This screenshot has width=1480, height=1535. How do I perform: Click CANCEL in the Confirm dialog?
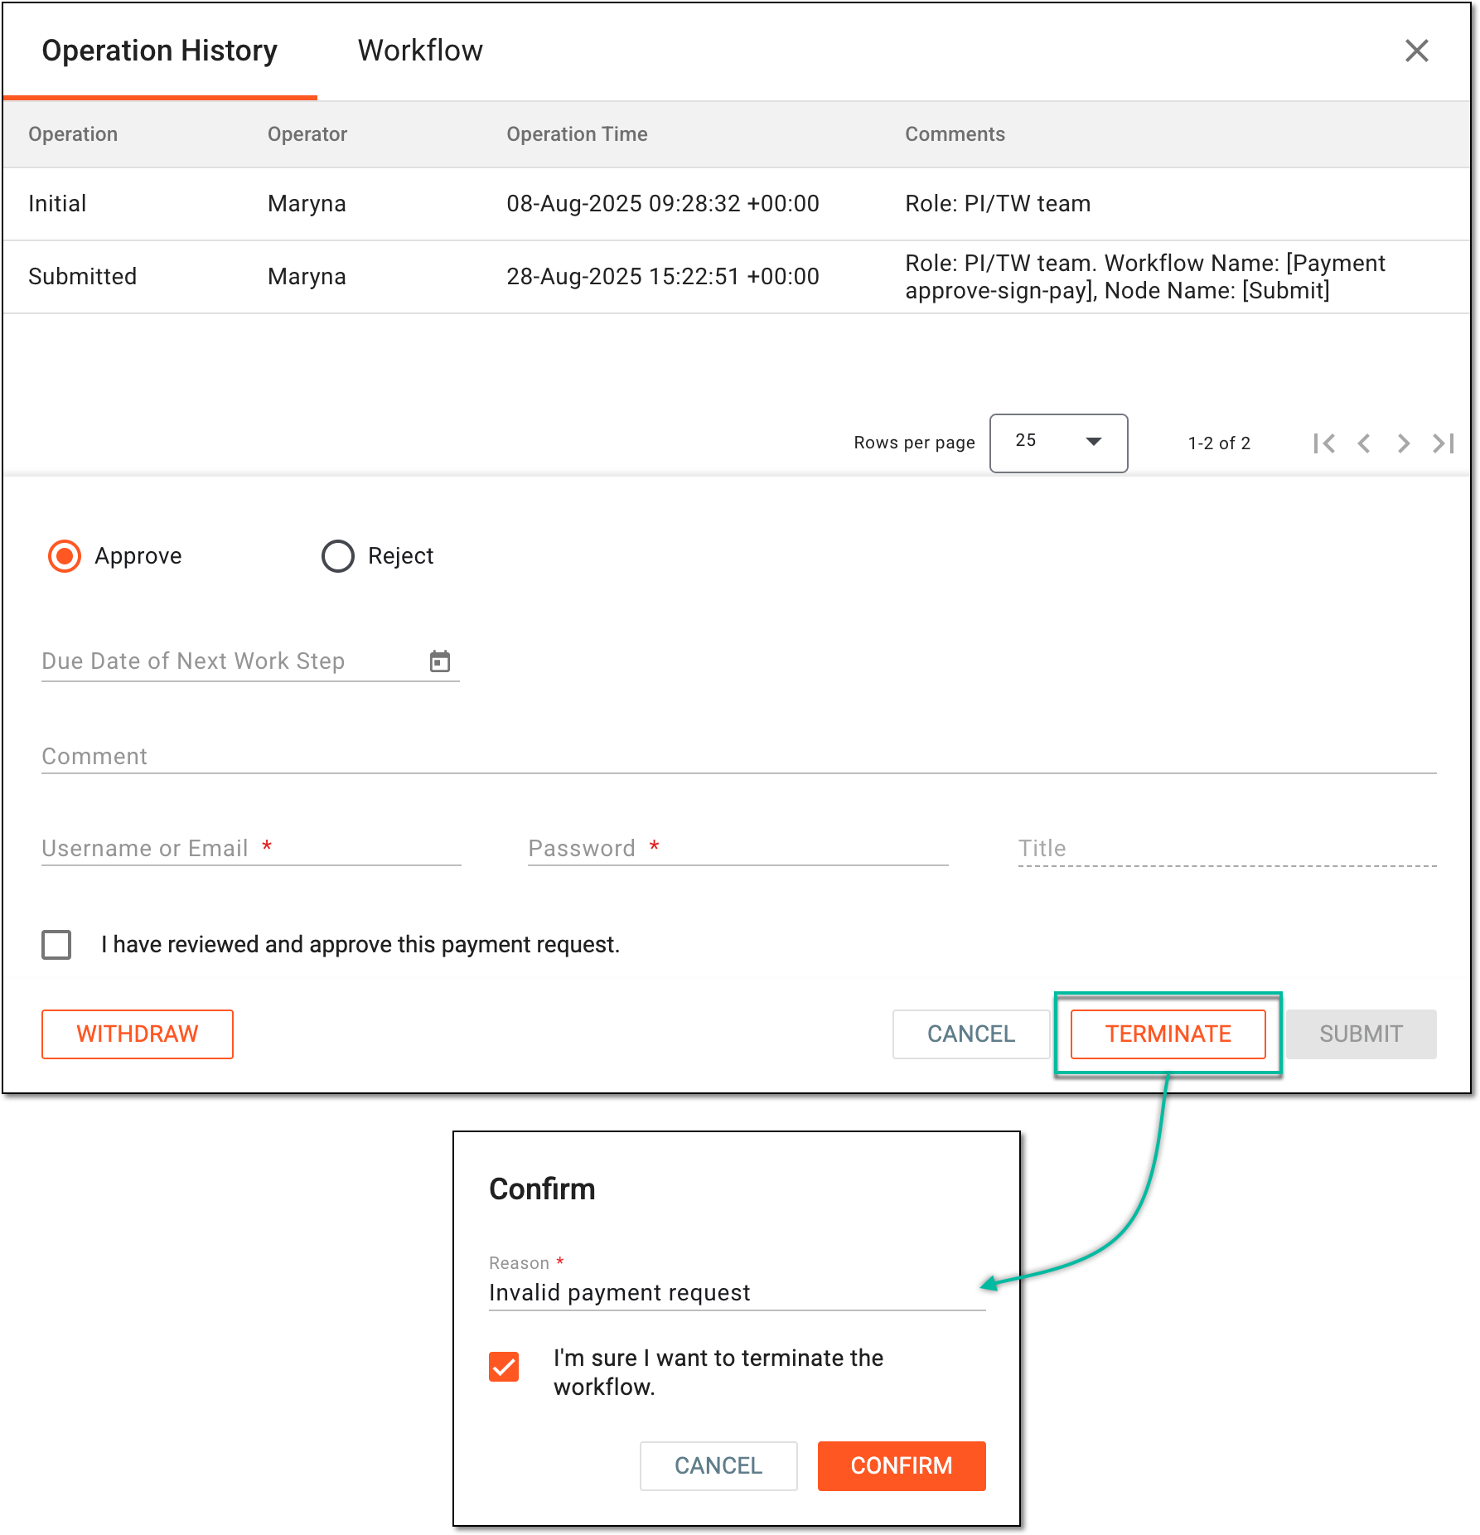click(718, 1465)
